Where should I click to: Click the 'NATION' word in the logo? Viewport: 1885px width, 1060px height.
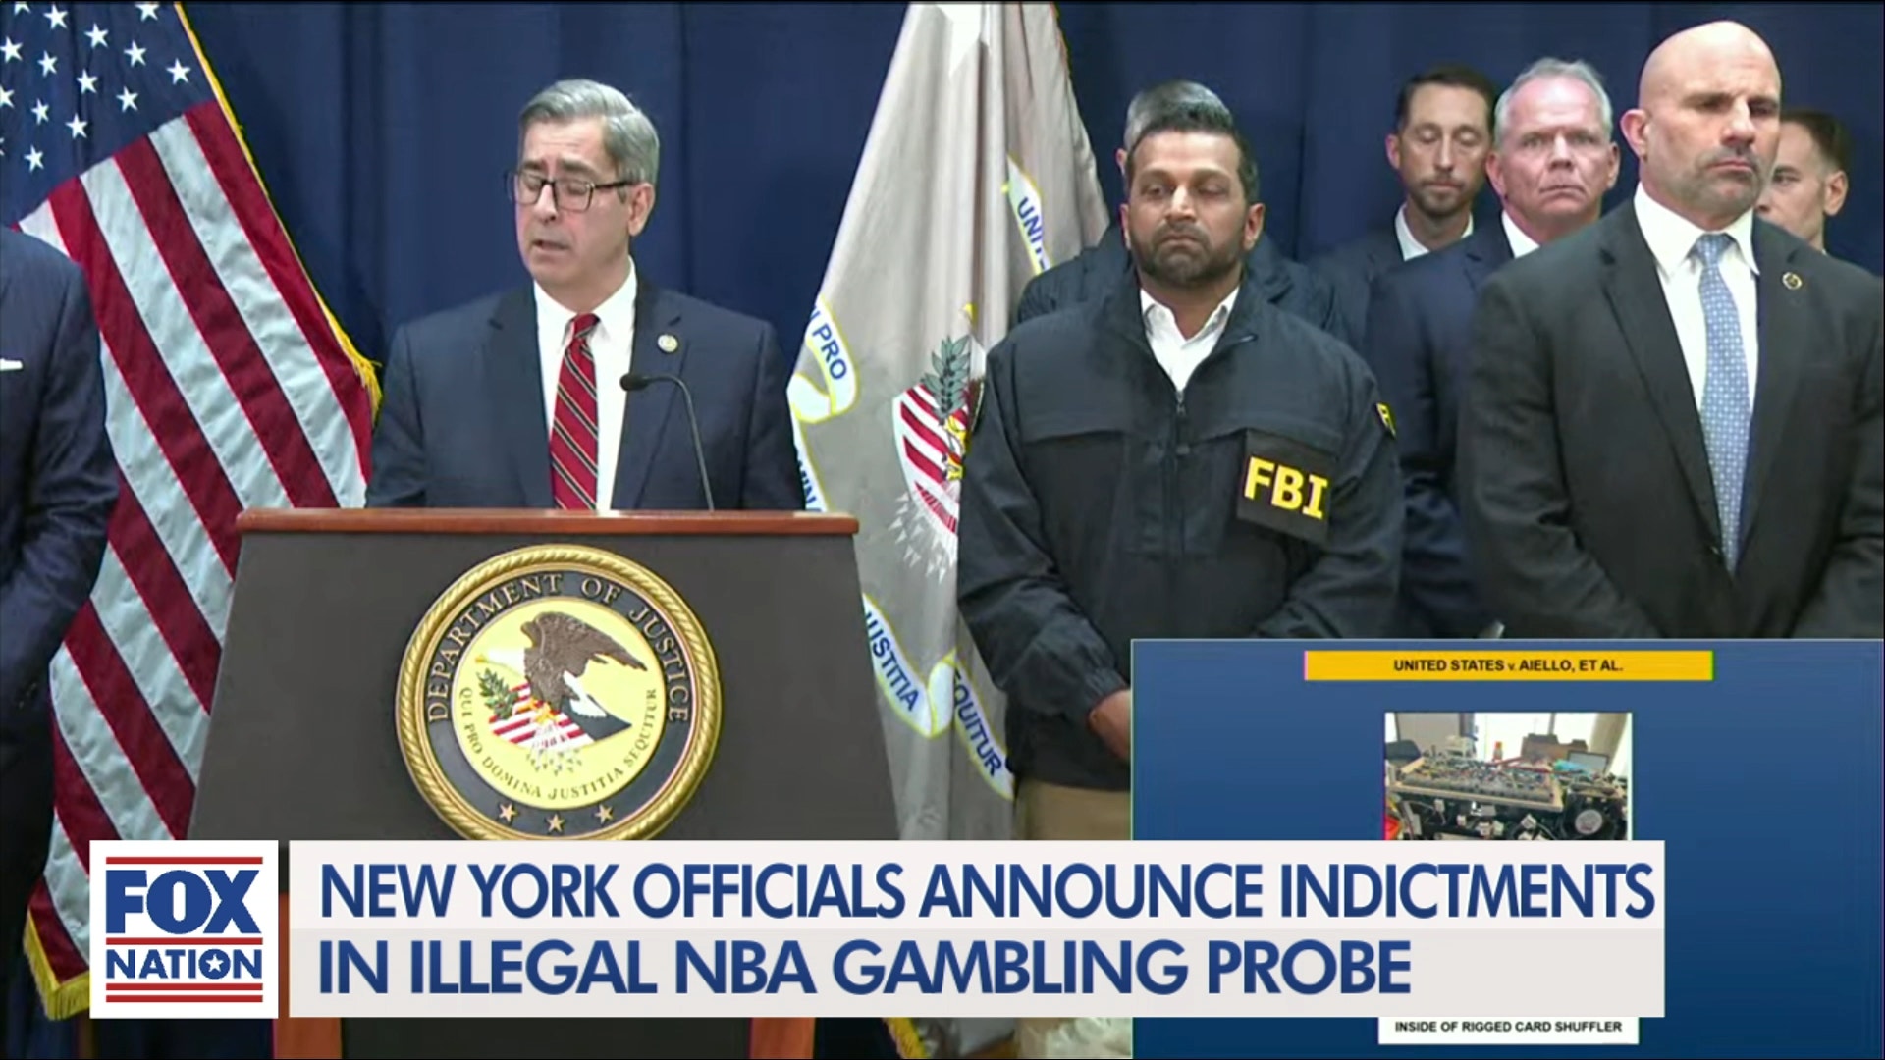click(184, 964)
